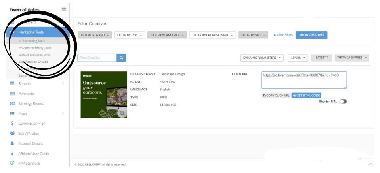The image size is (380, 173).
Task: Open the Filter By Brand dropdown
Action: point(95,35)
